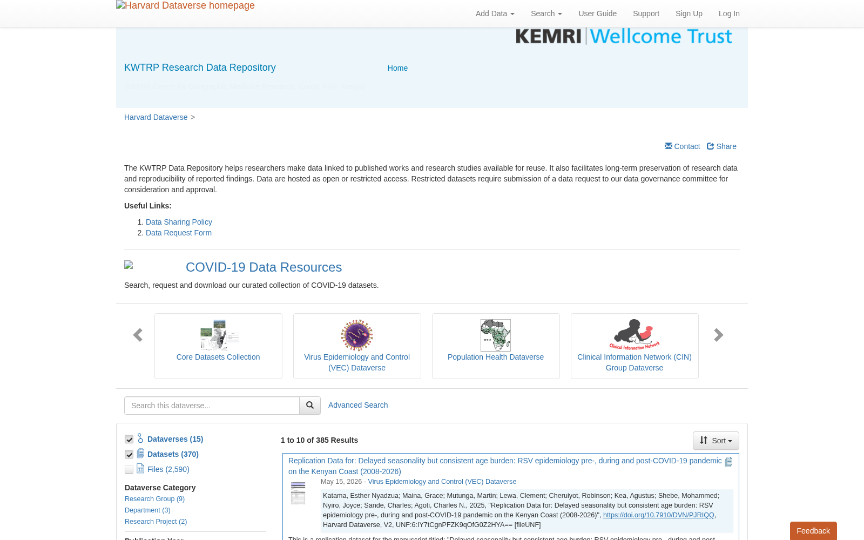Click the Home link in header

[x=397, y=68]
